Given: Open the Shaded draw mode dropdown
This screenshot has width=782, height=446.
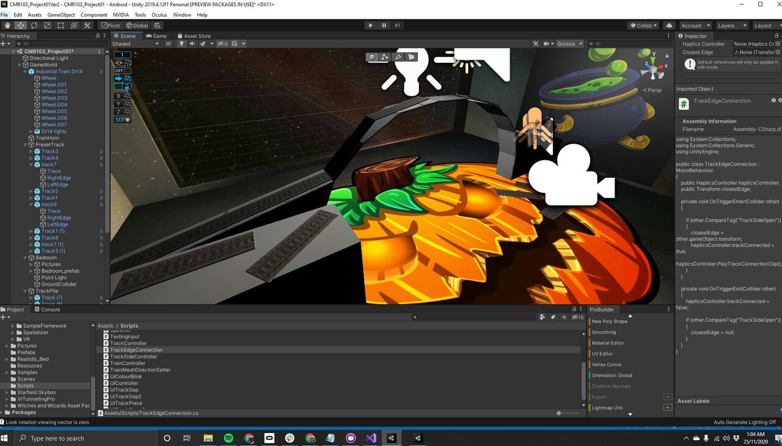Looking at the screenshot, I should (136, 44).
